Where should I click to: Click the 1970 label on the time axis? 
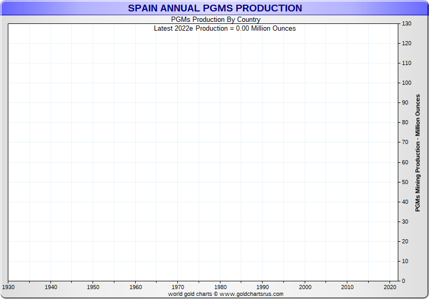[x=177, y=287]
